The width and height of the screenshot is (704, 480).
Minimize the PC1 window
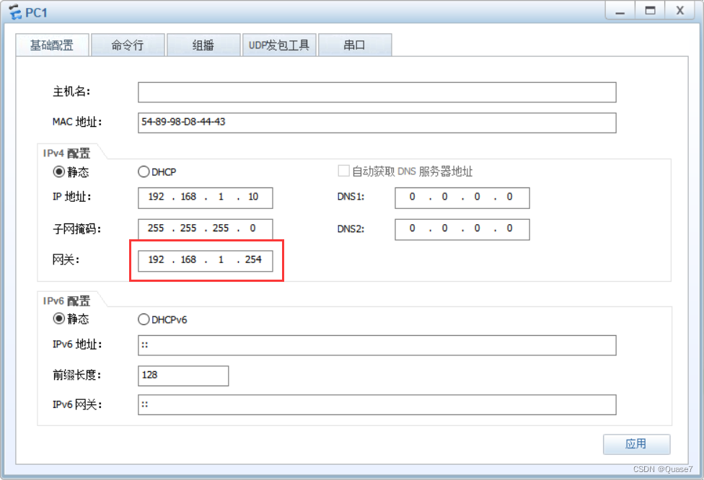click(x=620, y=10)
